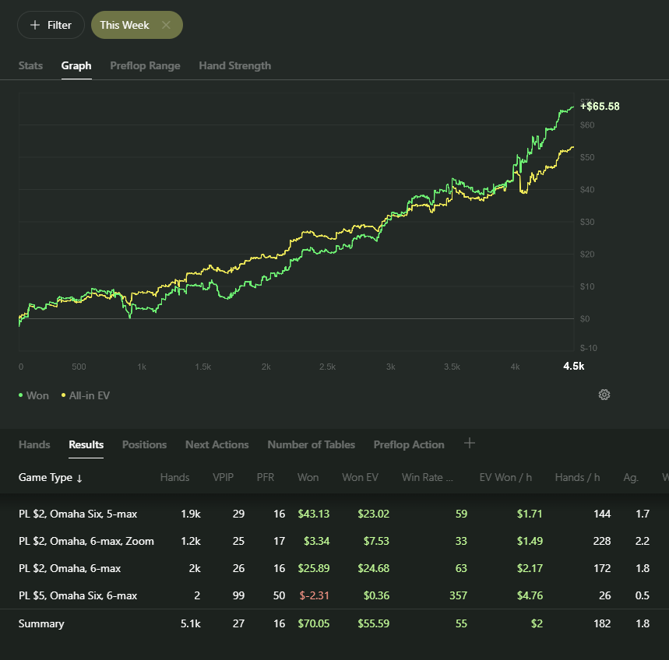
Task: Open the Number of Tables tab
Action: tap(311, 445)
